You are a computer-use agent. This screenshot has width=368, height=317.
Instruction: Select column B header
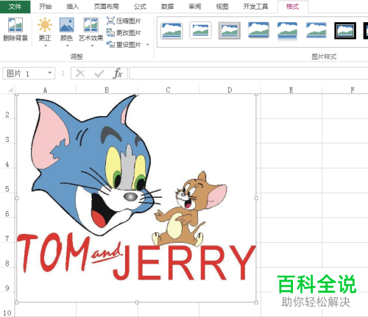pyautogui.click(x=107, y=90)
